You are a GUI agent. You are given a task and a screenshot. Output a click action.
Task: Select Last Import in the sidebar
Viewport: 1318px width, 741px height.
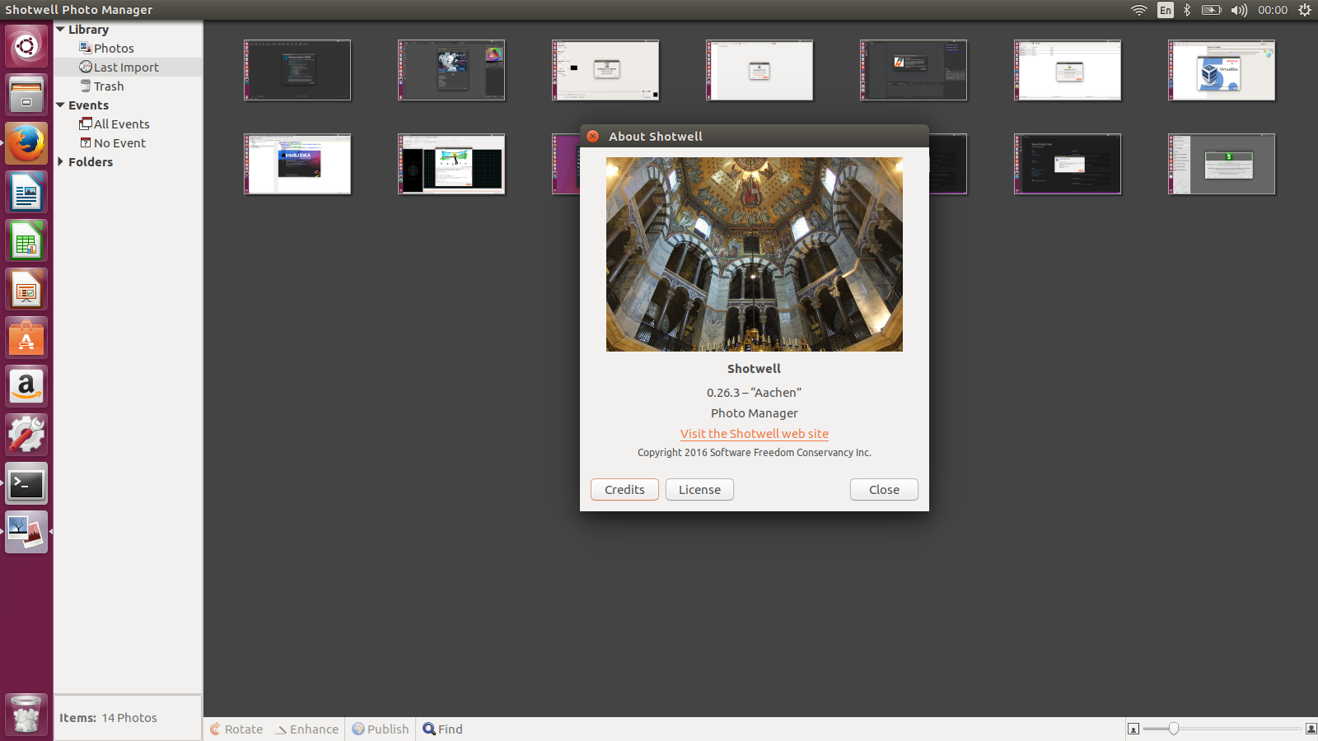point(128,68)
